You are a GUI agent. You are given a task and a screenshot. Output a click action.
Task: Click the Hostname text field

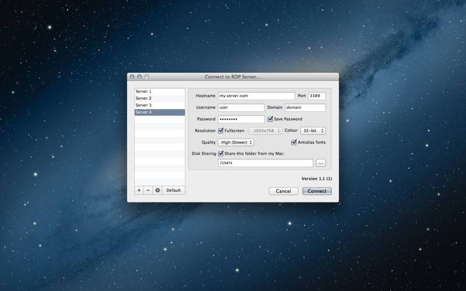coord(256,96)
